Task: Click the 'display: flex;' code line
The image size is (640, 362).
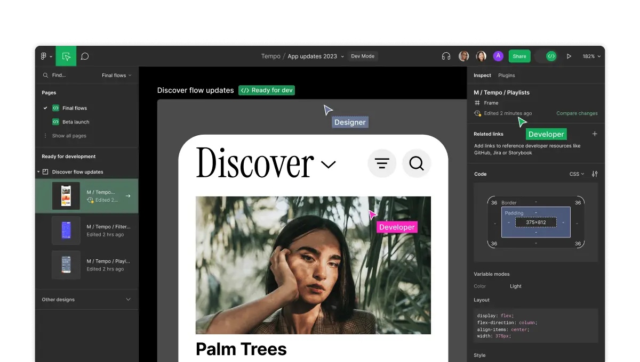Action: [495, 316]
